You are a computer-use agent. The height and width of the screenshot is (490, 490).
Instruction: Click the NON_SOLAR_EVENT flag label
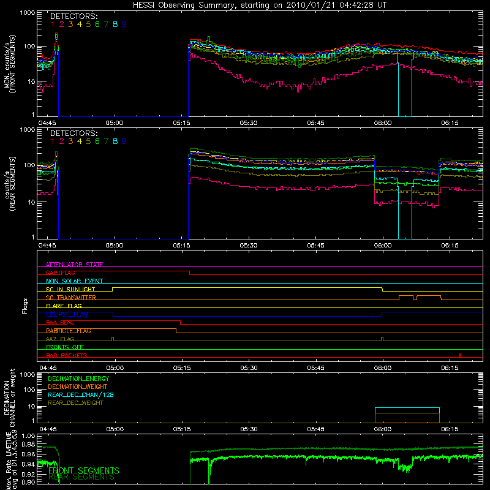tap(74, 281)
